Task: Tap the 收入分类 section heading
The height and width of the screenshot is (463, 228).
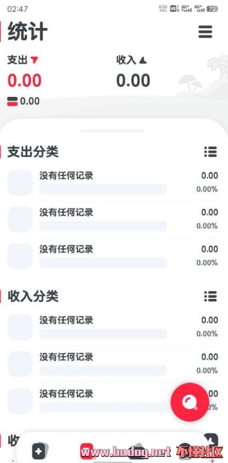Action: click(33, 296)
